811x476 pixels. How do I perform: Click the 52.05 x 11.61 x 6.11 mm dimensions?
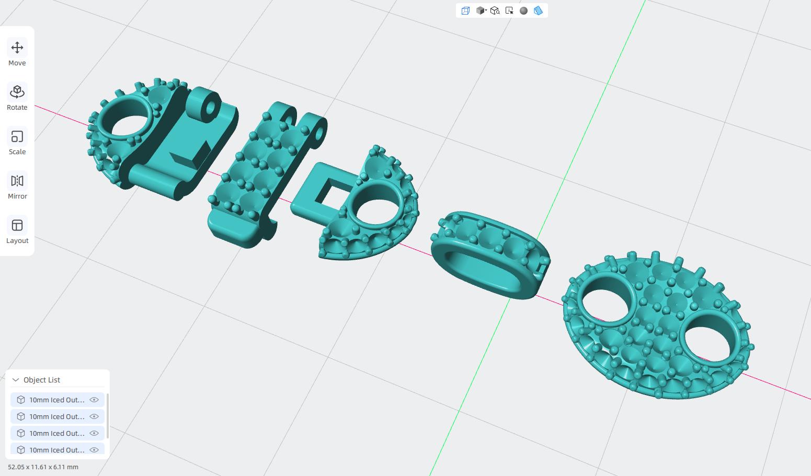pyautogui.click(x=43, y=467)
